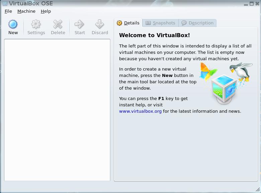The height and width of the screenshot is (193, 261).
Task: Click the 'Welcome to VirtualBox!' heading
Action: [155, 35]
